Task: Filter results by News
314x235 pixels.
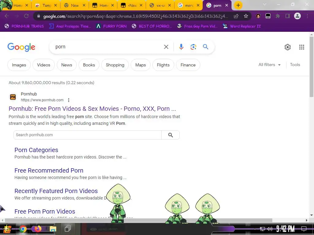Action: 67,65
